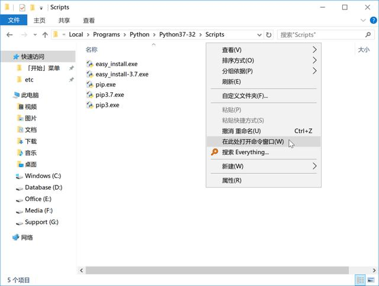
Task: Click the back navigation arrow
Action: [x=9, y=35]
